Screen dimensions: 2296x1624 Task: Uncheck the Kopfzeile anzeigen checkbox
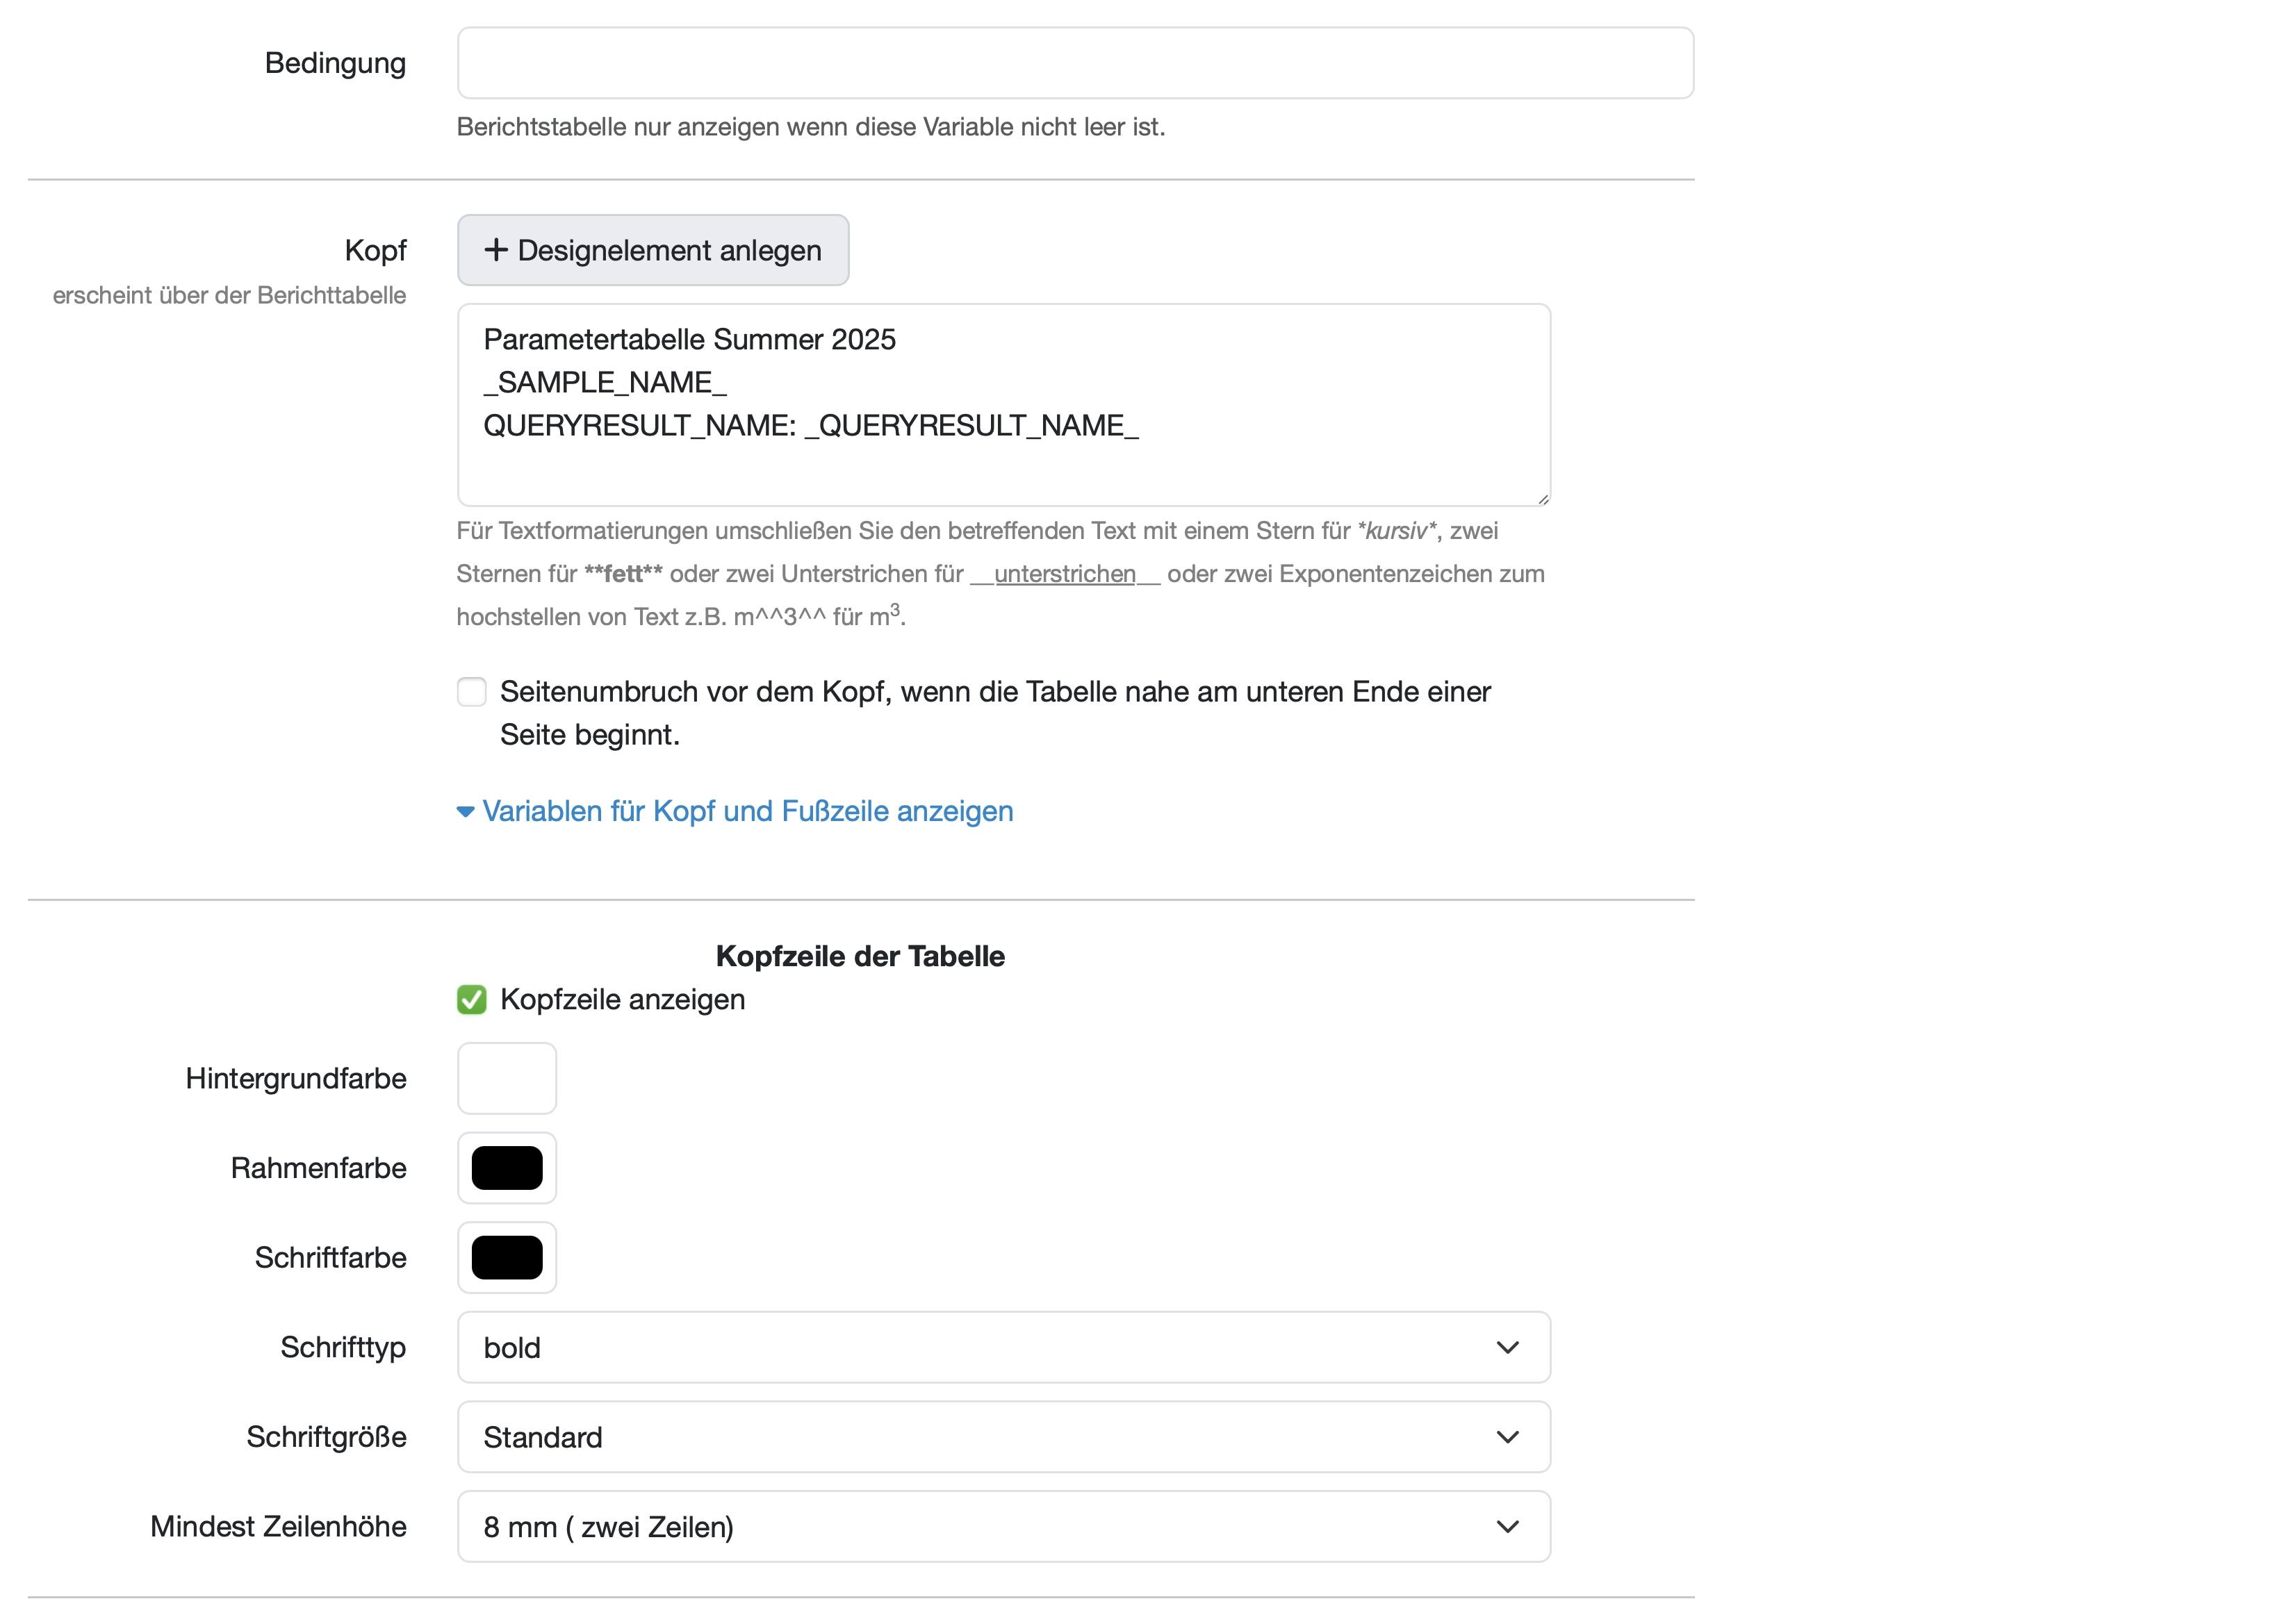click(x=471, y=1000)
